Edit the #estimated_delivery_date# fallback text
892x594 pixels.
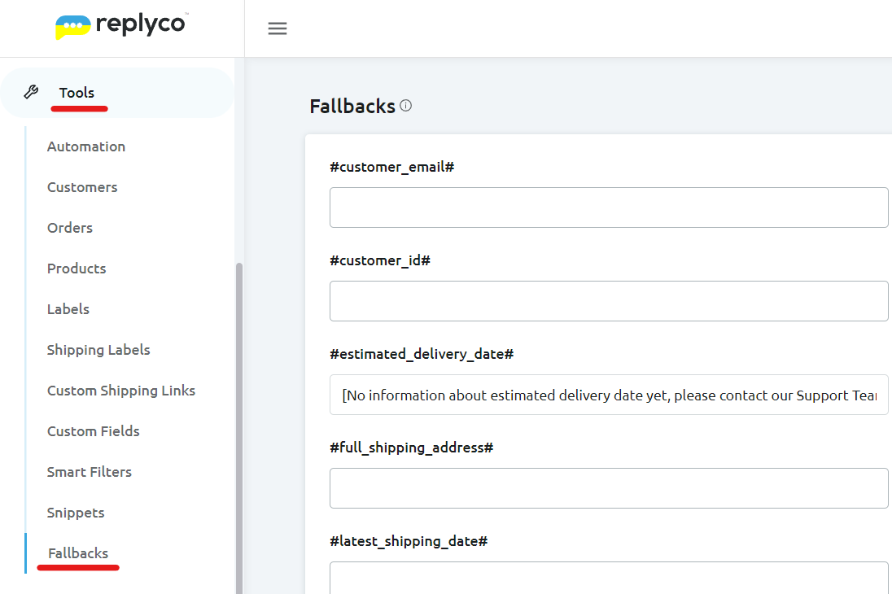609,395
